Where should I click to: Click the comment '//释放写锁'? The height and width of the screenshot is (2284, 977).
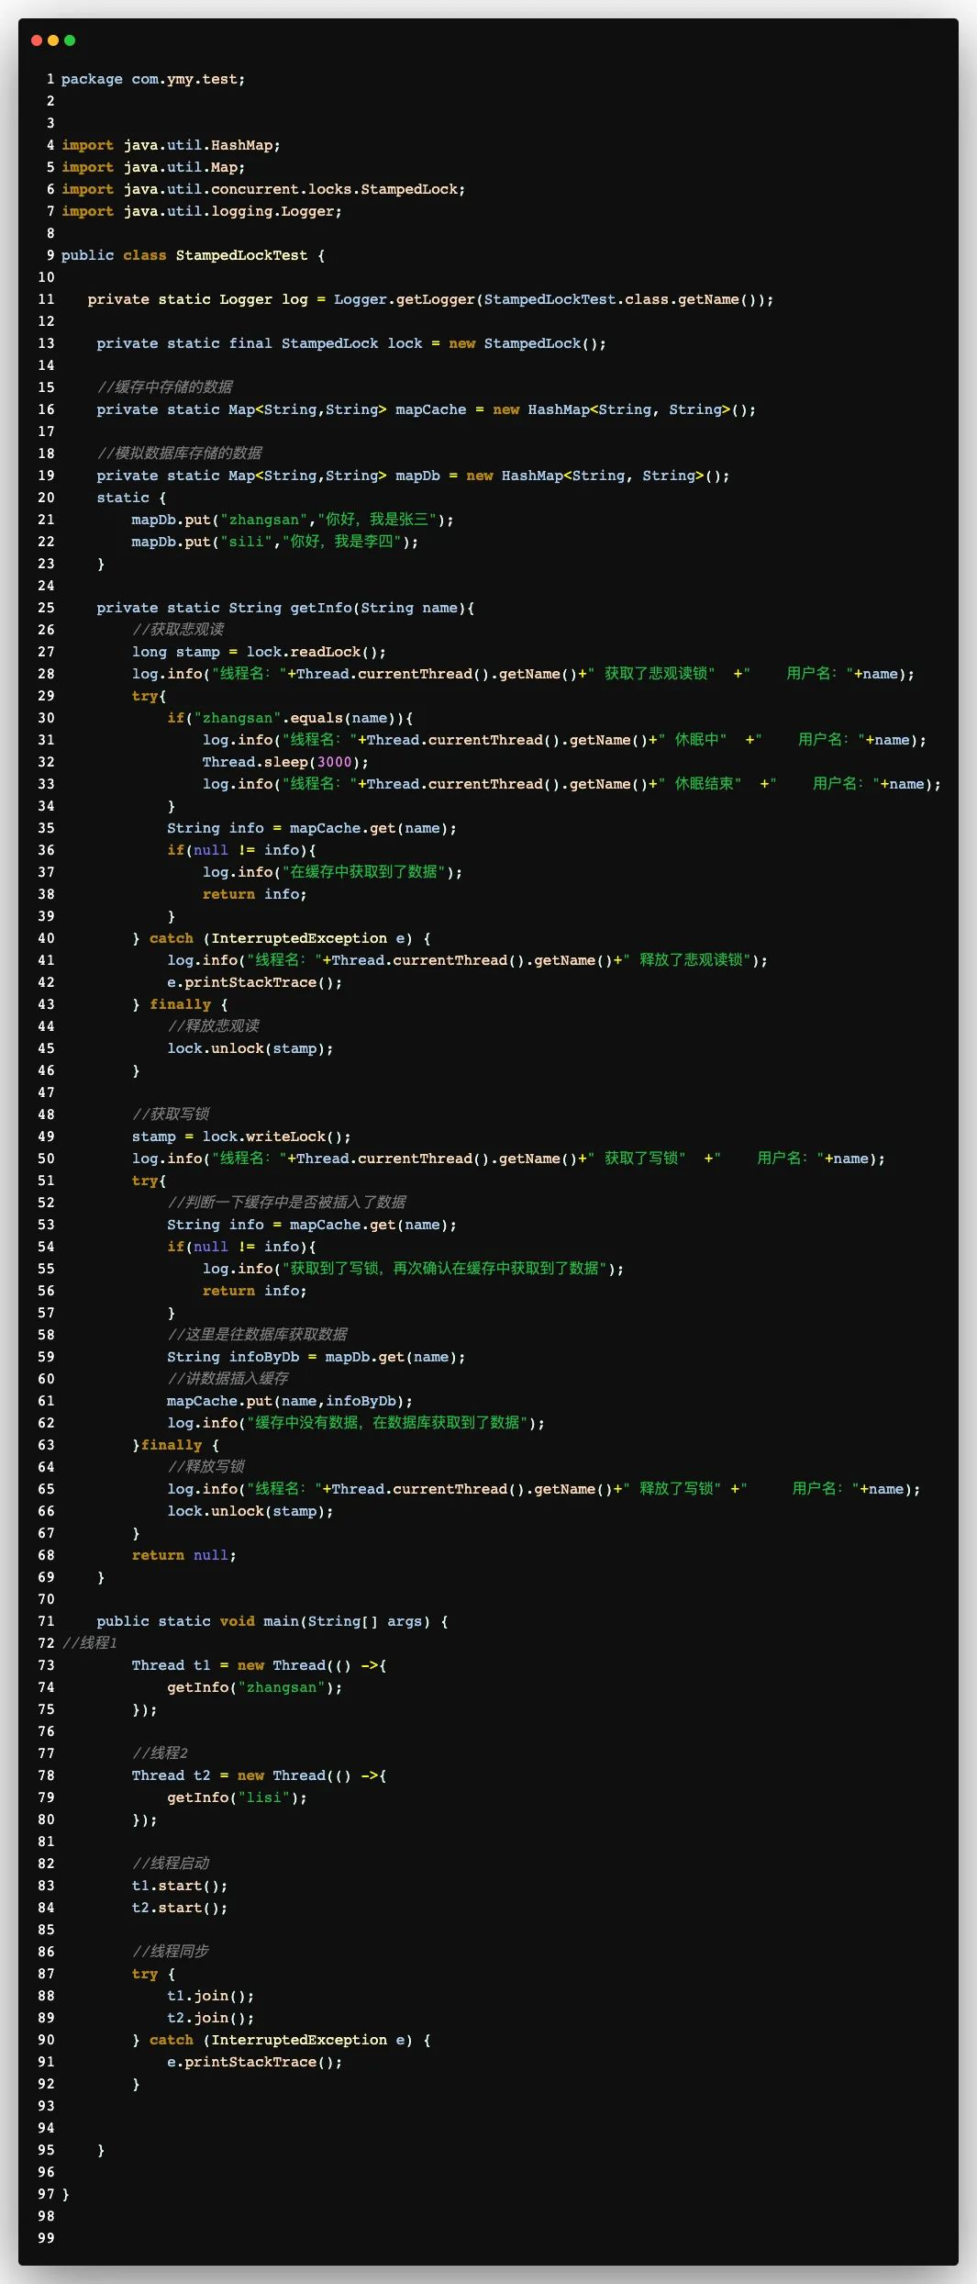click(205, 1467)
